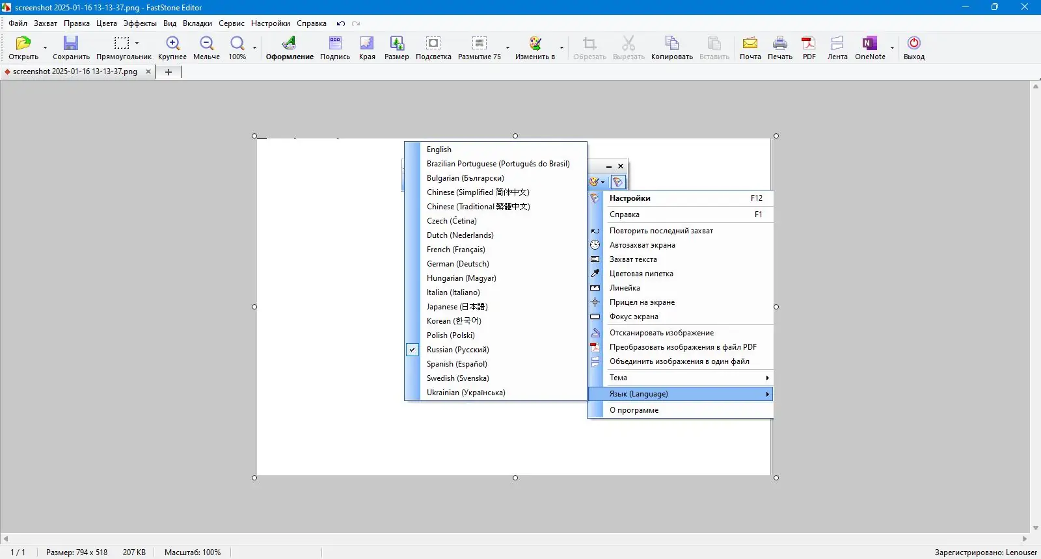Image resolution: width=1041 pixels, height=559 pixels.
Task: Open the Размер resize tool
Action: 397,44
